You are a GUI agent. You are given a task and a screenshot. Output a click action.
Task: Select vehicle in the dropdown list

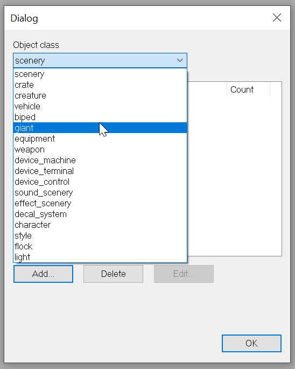(100, 106)
